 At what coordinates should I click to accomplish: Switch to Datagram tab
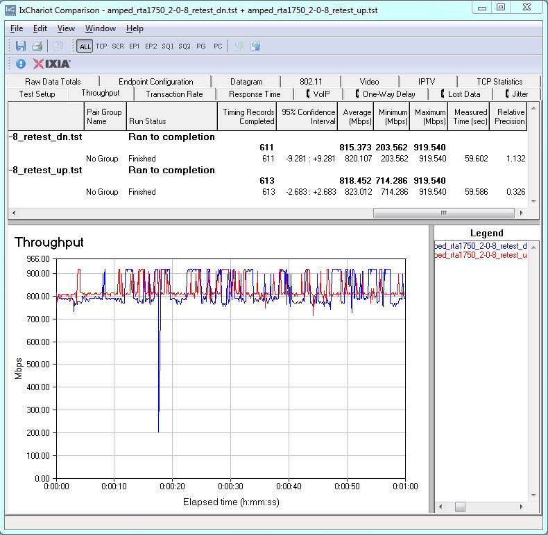pyautogui.click(x=246, y=81)
